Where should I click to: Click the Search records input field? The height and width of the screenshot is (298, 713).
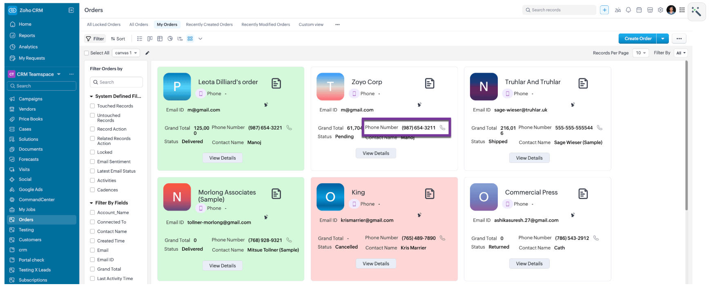pyautogui.click(x=561, y=10)
